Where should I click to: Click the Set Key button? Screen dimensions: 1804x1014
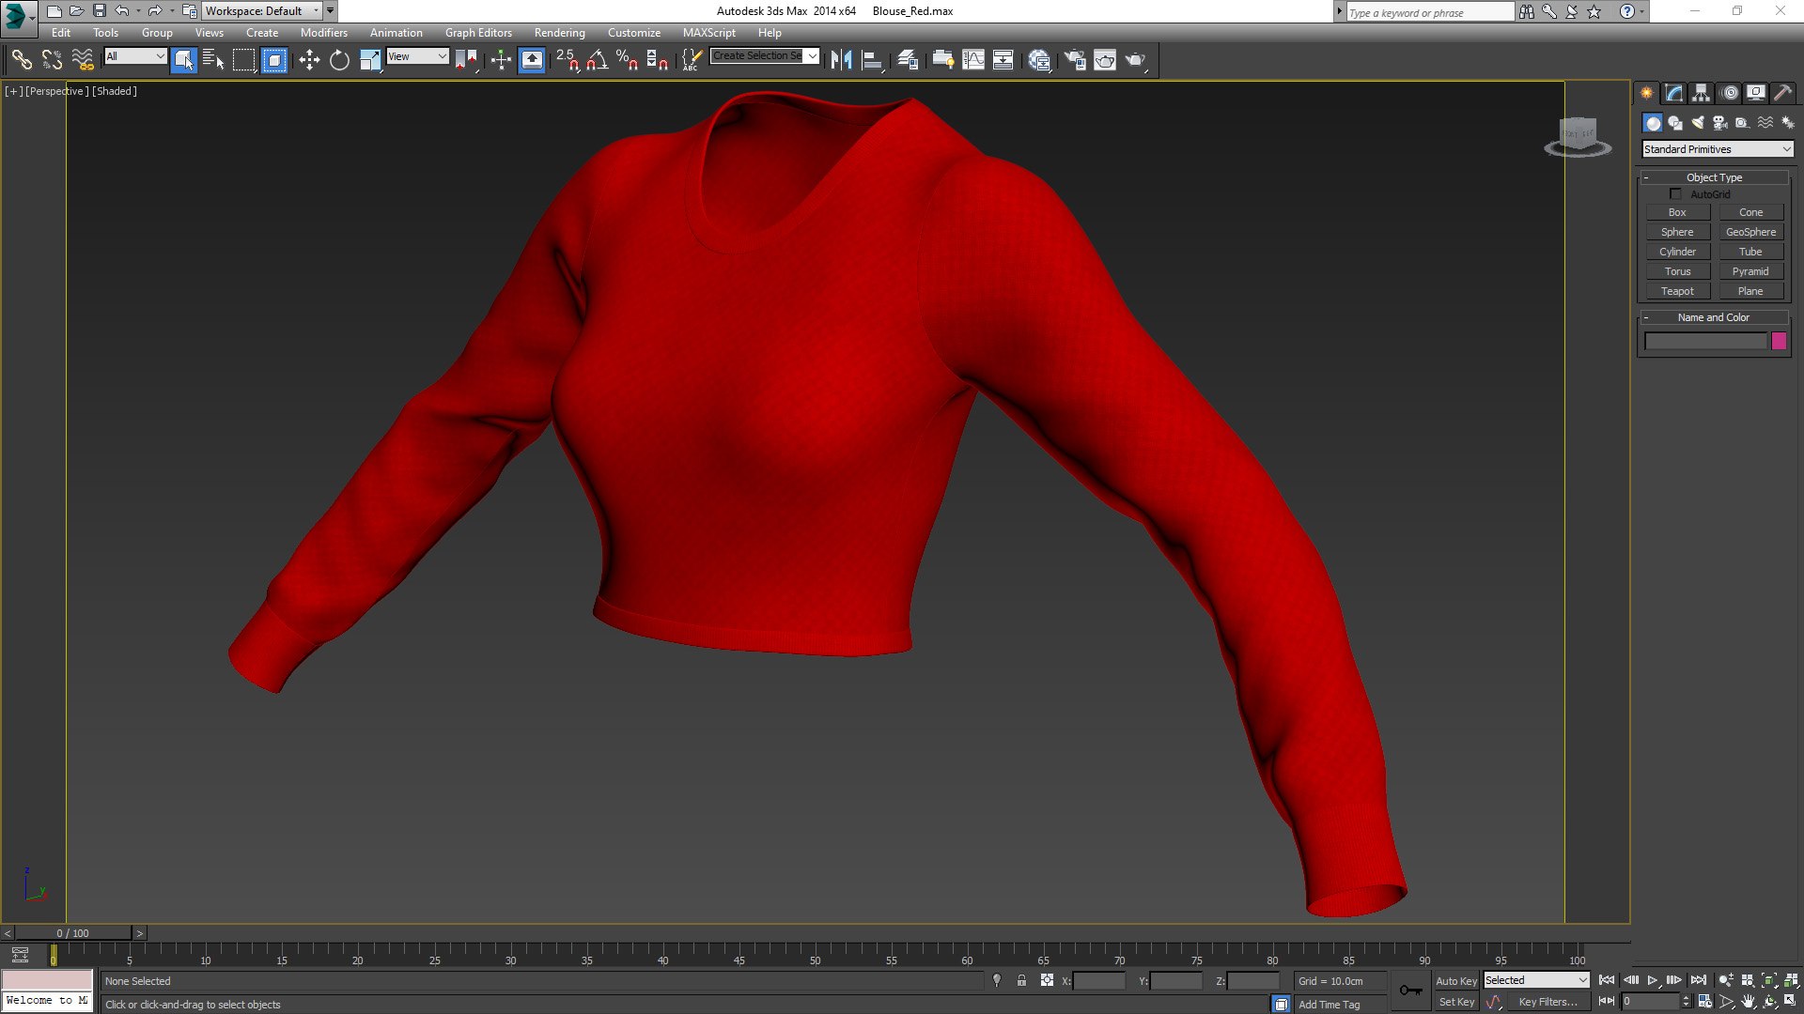(x=1456, y=1002)
